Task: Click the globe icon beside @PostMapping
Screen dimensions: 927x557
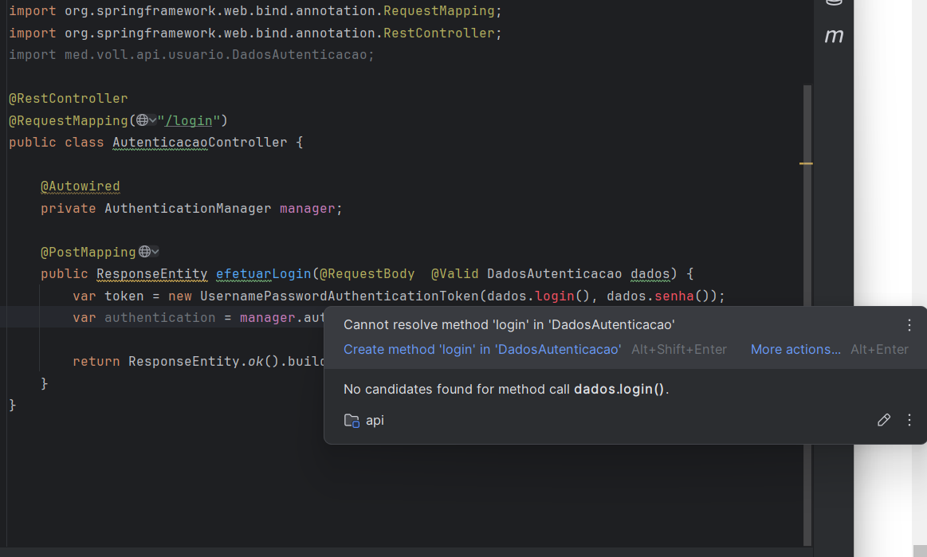Action: pos(144,252)
